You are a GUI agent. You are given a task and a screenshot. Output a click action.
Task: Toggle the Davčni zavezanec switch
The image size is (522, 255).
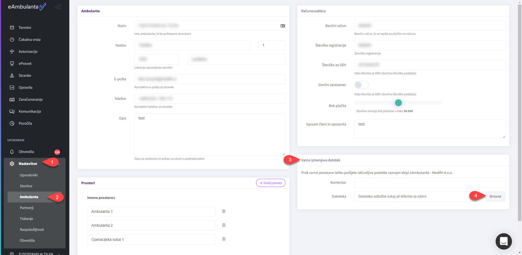[361, 85]
